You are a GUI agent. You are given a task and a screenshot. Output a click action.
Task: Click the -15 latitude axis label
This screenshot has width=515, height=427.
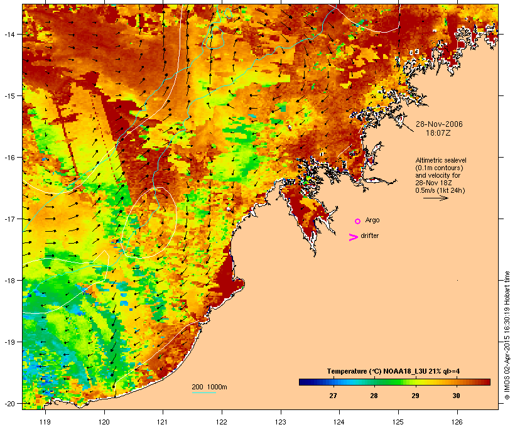tap(9, 96)
